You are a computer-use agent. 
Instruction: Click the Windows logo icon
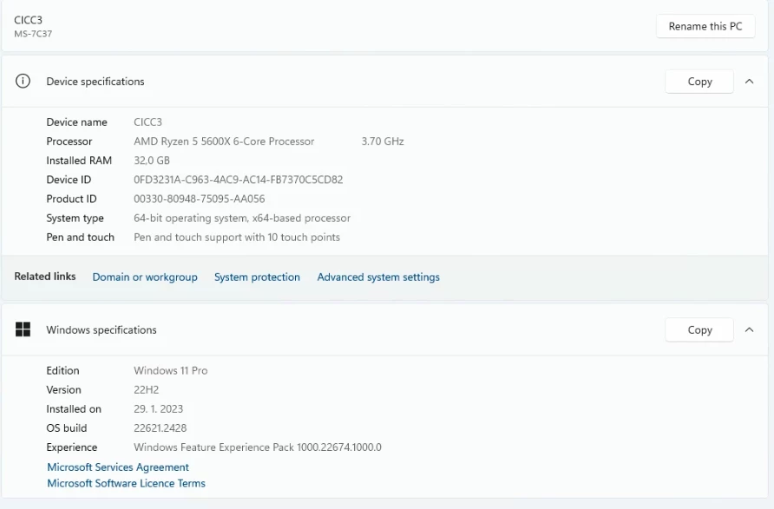(23, 330)
